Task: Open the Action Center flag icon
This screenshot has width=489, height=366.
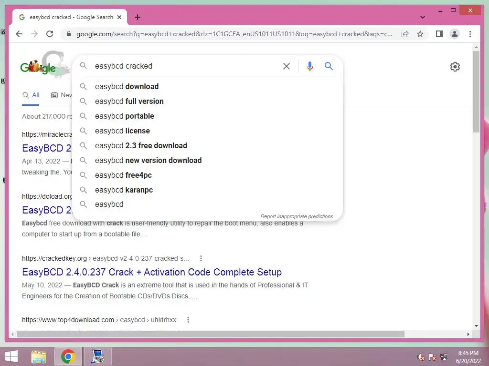Action: click(x=433, y=357)
